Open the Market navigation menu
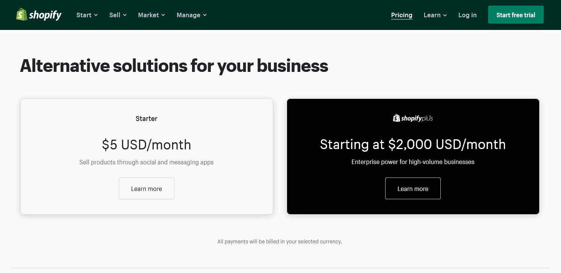Image resolution: width=561 pixels, height=273 pixels. [x=148, y=15]
